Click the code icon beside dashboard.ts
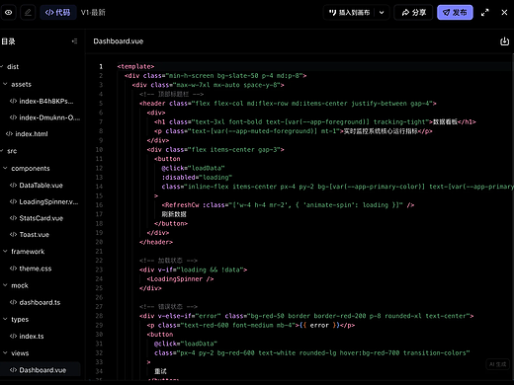Image resolution: width=514 pixels, height=385 pixels. [13, 302]
